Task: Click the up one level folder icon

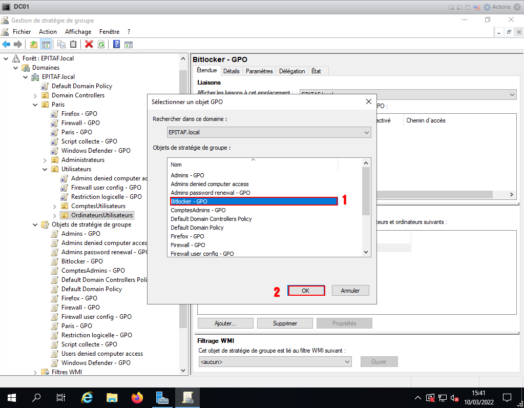Action: tap(34, 44)
